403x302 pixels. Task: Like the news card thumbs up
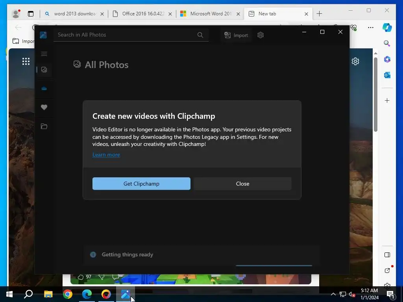(81, 276)
